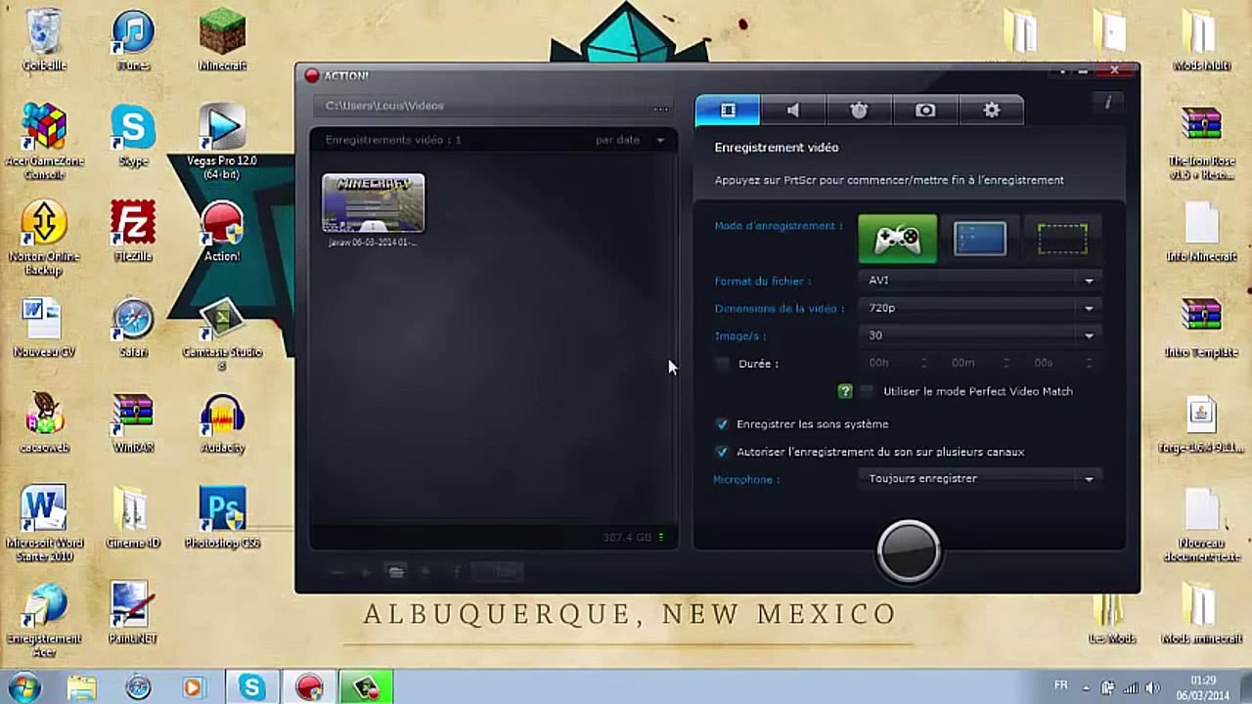1252x704 pixels.
Task: Browse for output folder with ellipsis button
Action: 660,107
